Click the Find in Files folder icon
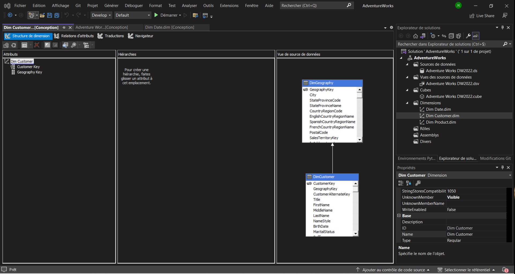Image resolution: width=515 pixels, height=274 pixels. pyautogui.click(x=195, y=15)
